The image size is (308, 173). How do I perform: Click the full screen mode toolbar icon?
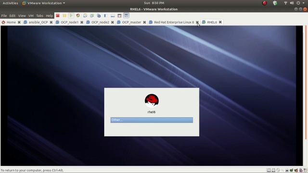point(119,15)
